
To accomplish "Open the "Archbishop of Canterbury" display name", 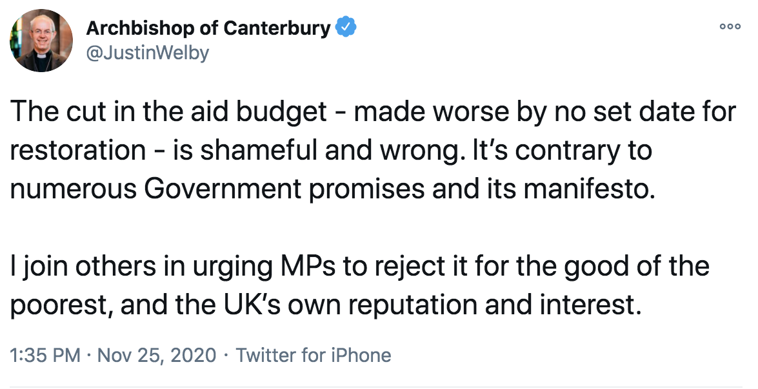I will click(x=208, y=29).
